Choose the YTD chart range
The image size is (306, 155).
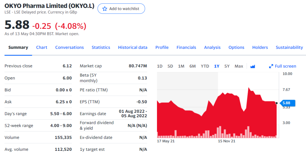(205, 66)
